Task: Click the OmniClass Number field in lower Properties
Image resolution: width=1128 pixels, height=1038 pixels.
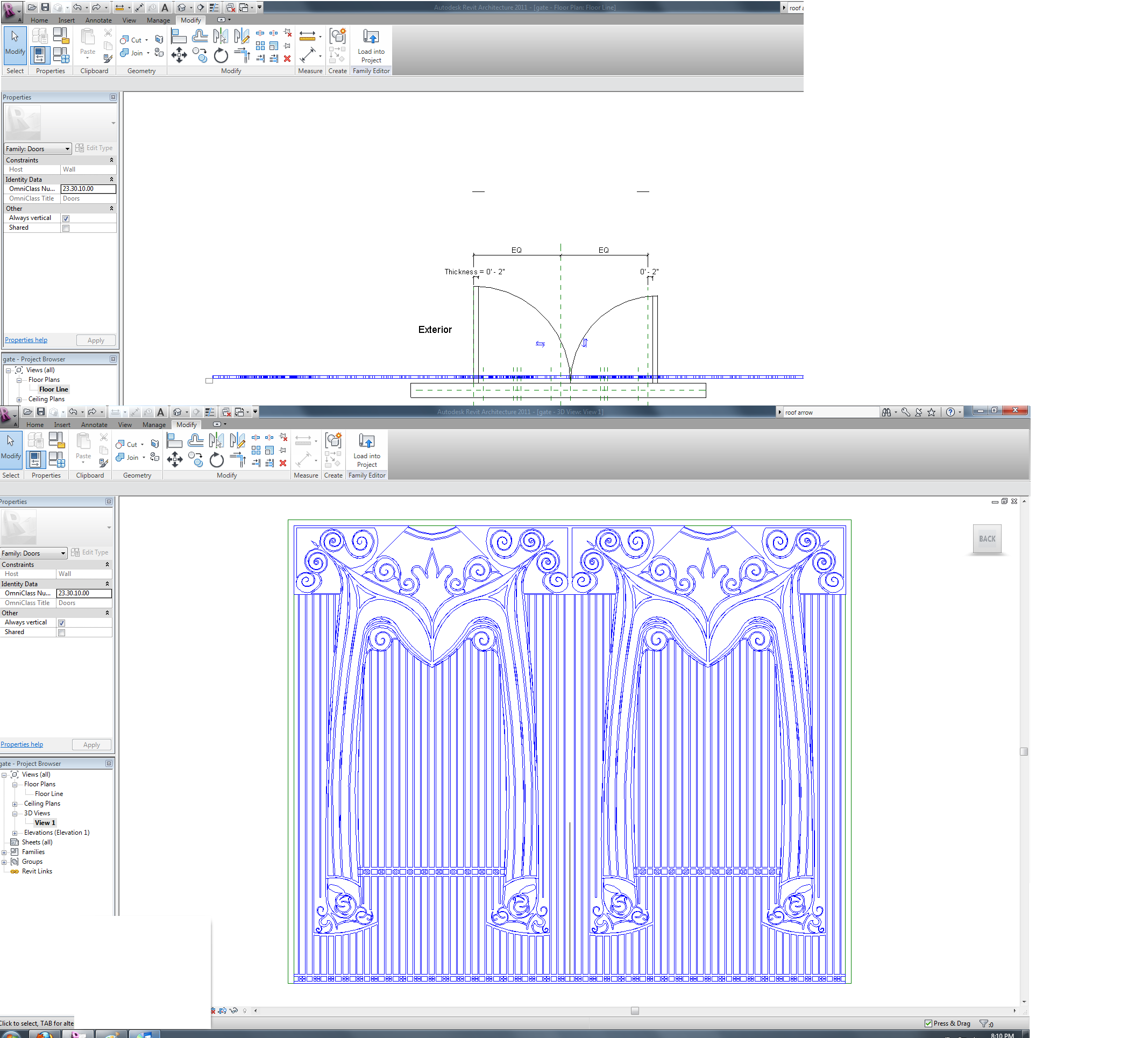Action: pos(84,593)
